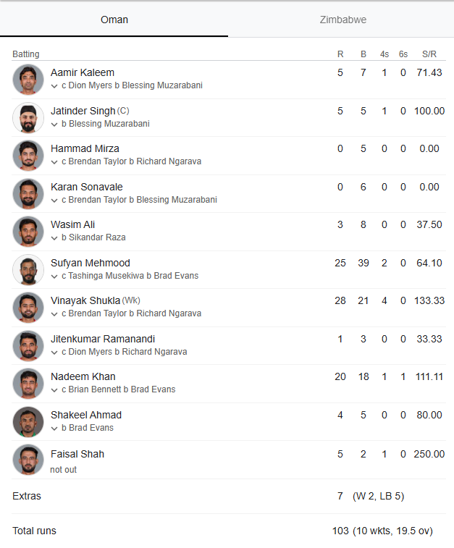The image size is (454, 548).
Task: Expand Wasim Ali's dismissal details arrow
Action: [54, 238]
